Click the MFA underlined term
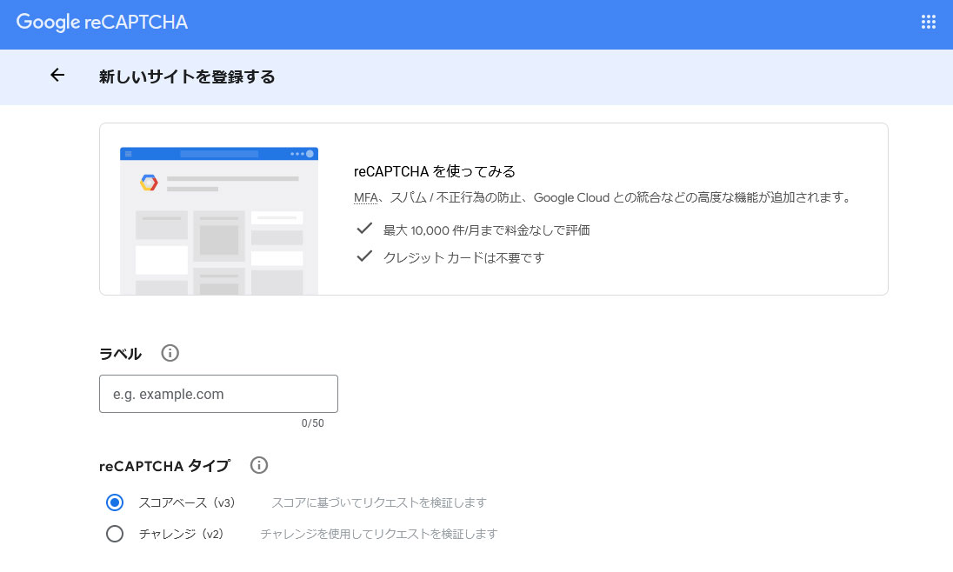 (365, 197)
